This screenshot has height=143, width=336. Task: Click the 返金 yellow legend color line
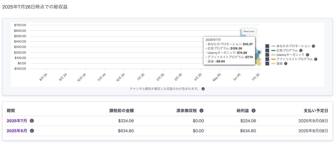pyautogui.click(x=273, y=63)
